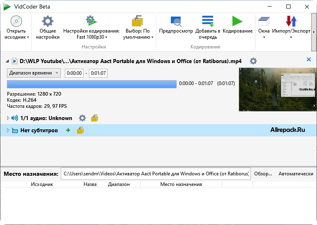The height and width of the screenshot is (225, 317).
Task: Close the source video with blue X
Action: tap(309, 59)
